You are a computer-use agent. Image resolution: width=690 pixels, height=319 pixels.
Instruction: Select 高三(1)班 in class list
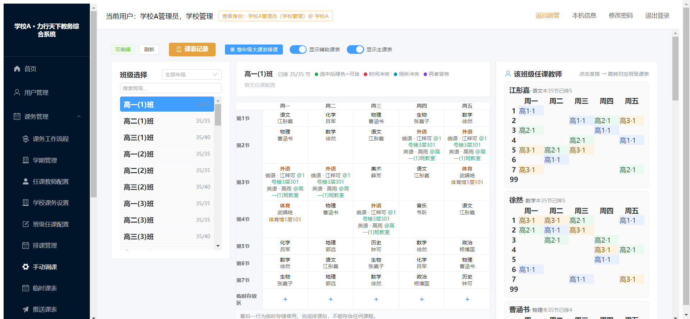pyautogui.click(x=167, y=137)
